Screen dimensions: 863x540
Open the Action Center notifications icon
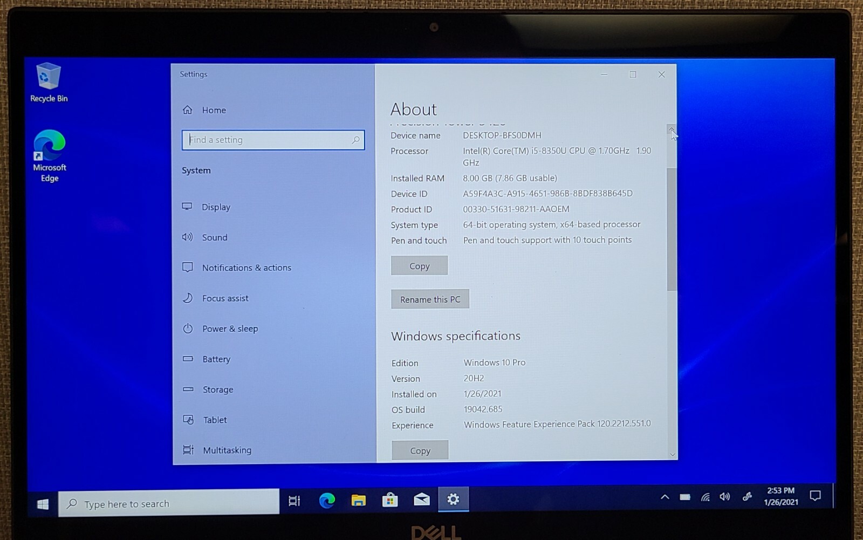pyautogui.click(x=815, y=495)
